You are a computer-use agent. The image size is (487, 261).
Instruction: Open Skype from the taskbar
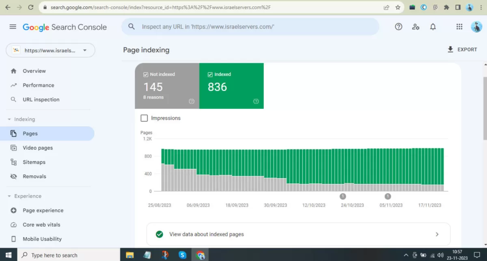[x=183, y=255]
